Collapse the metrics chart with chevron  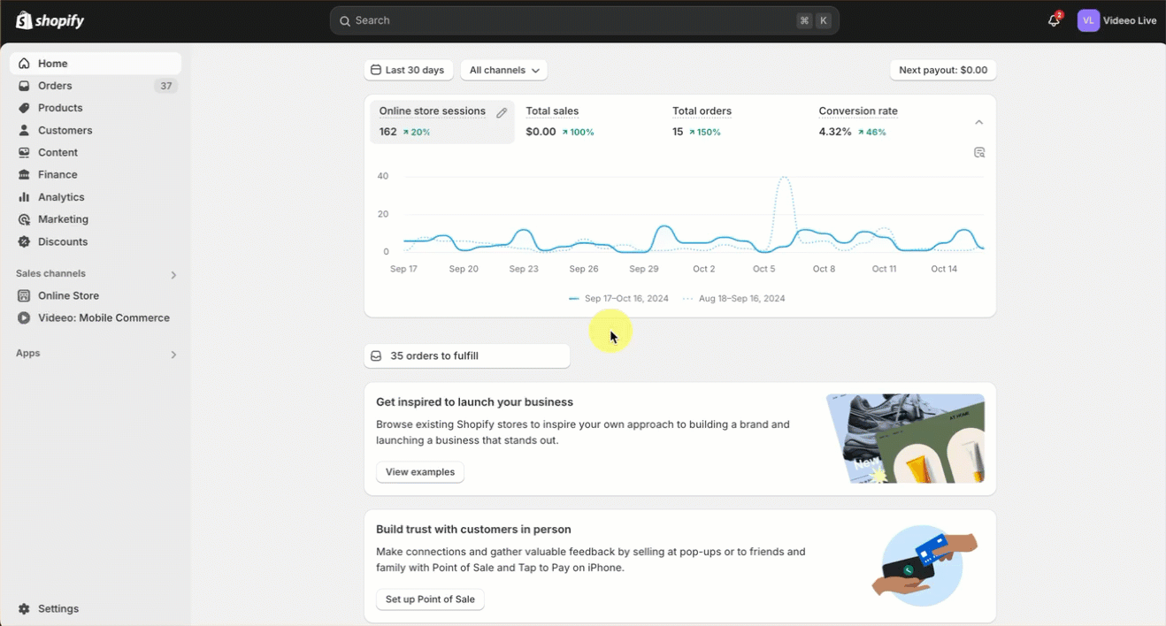[x=978, y=122]
